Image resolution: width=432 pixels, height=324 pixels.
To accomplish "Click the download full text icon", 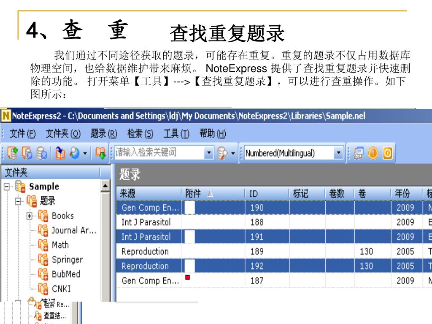I will point(100,153).
